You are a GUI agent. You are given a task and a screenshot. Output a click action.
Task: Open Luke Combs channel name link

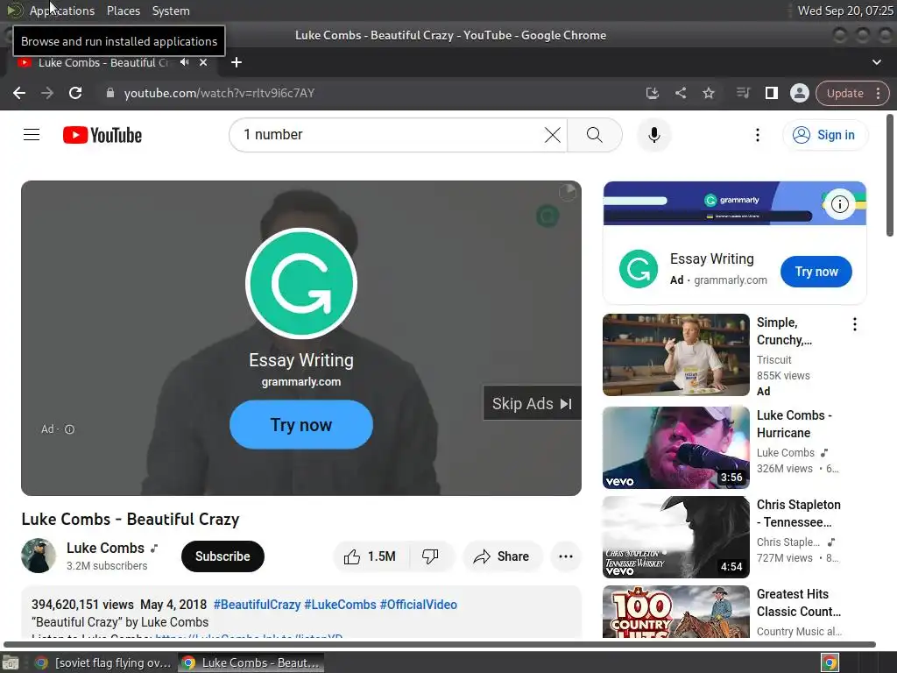(105, 548)
